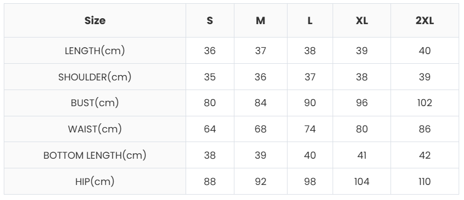Click the LENGTH(cm) row label
Image resolution: width=464 pixels, height=200 pixels.
point(95,51)
